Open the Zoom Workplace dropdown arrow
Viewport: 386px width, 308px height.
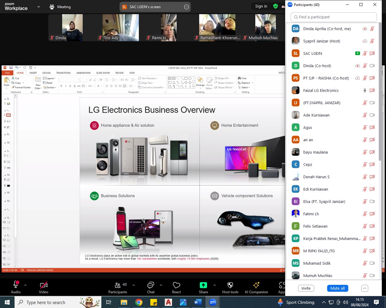click(x=39, y=7)
